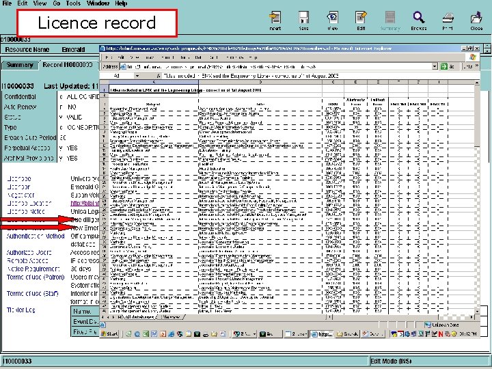
Task: Open the Window menu
Action: click(98, 3)
